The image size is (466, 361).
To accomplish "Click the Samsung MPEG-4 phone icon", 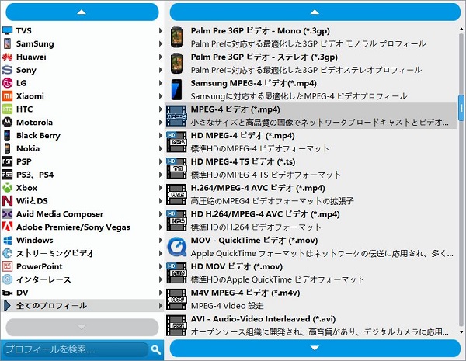I will click(176, 89).
